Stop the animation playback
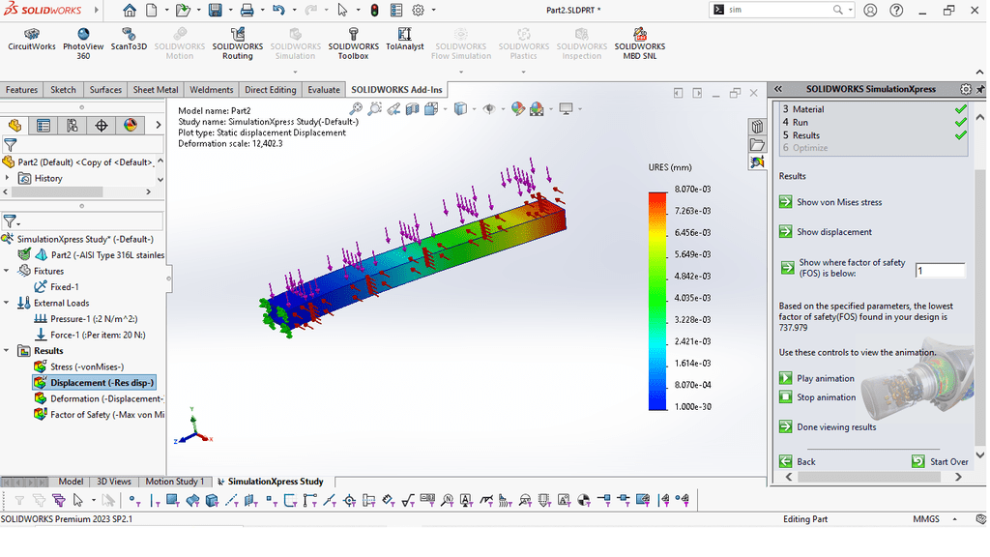Image resolution: width=990 pixels, height=557 pixels. click(x=786, y=397)
